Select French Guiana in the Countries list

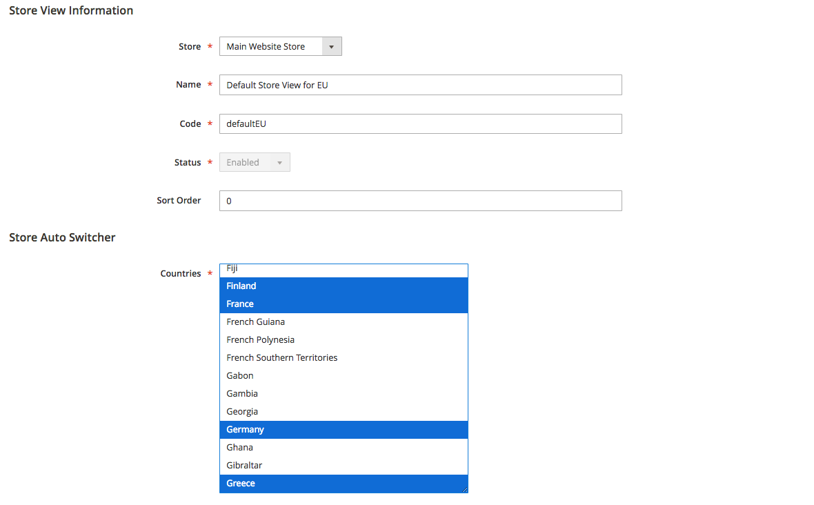(x=344, y=321)
